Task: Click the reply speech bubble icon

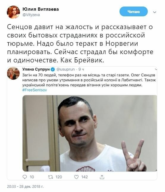Action: 25,177
